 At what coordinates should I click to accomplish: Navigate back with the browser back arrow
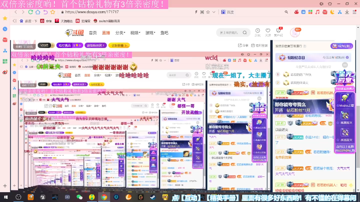point(16,12)
